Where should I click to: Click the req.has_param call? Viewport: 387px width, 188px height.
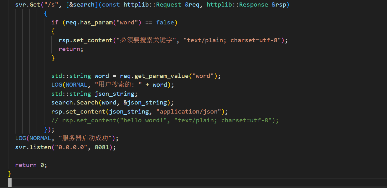coord(89,22)
